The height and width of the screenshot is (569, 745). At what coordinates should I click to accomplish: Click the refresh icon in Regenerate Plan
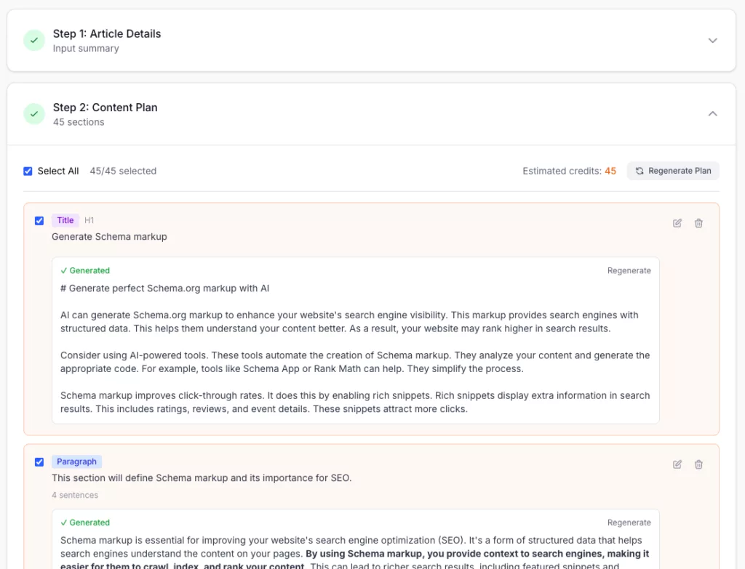(640, 171)
